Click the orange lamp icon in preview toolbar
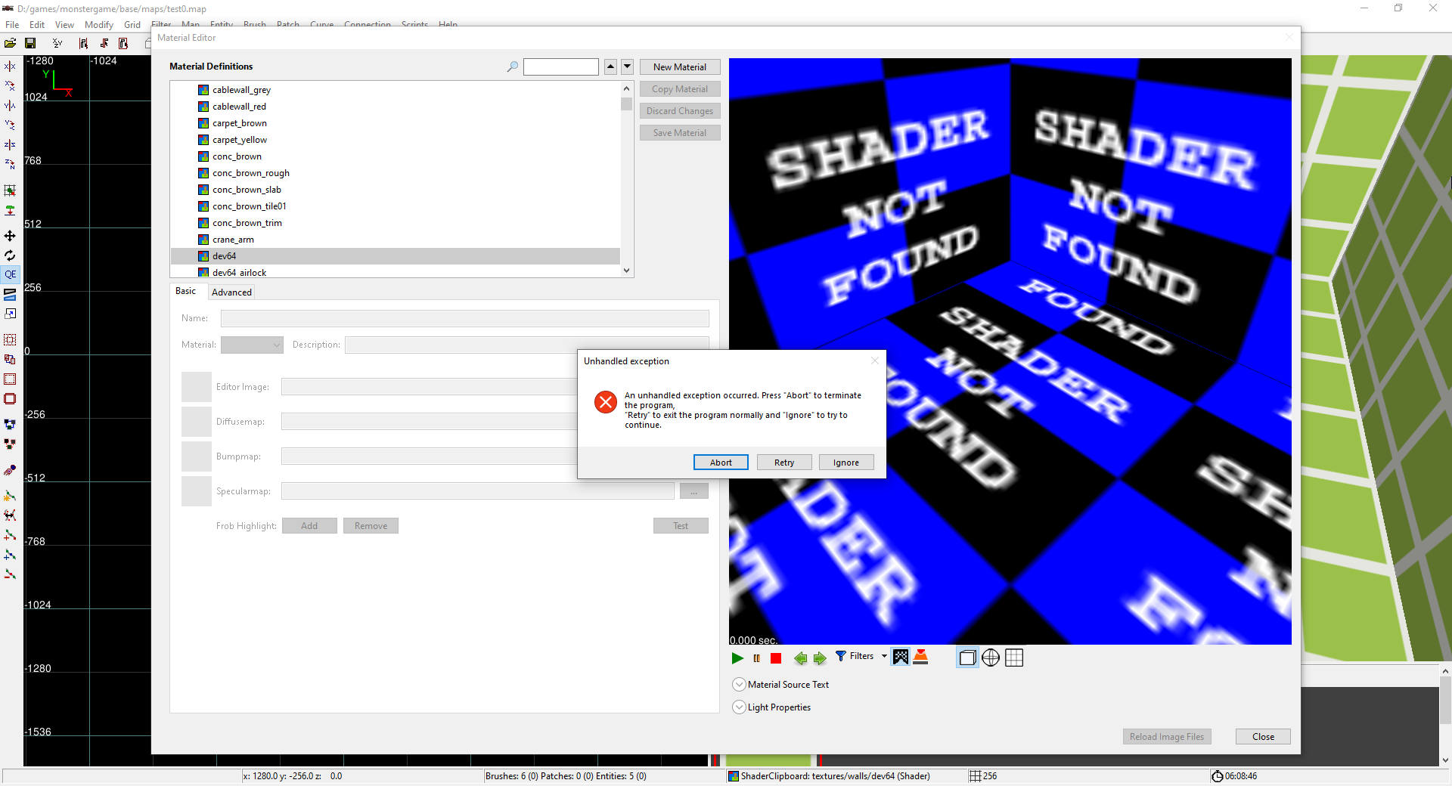 tap(920, 658)
